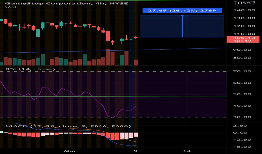This screenshot has height=154, width=262.
Task: Click the RSI 30.00 scale label
Action: point(242,117)
